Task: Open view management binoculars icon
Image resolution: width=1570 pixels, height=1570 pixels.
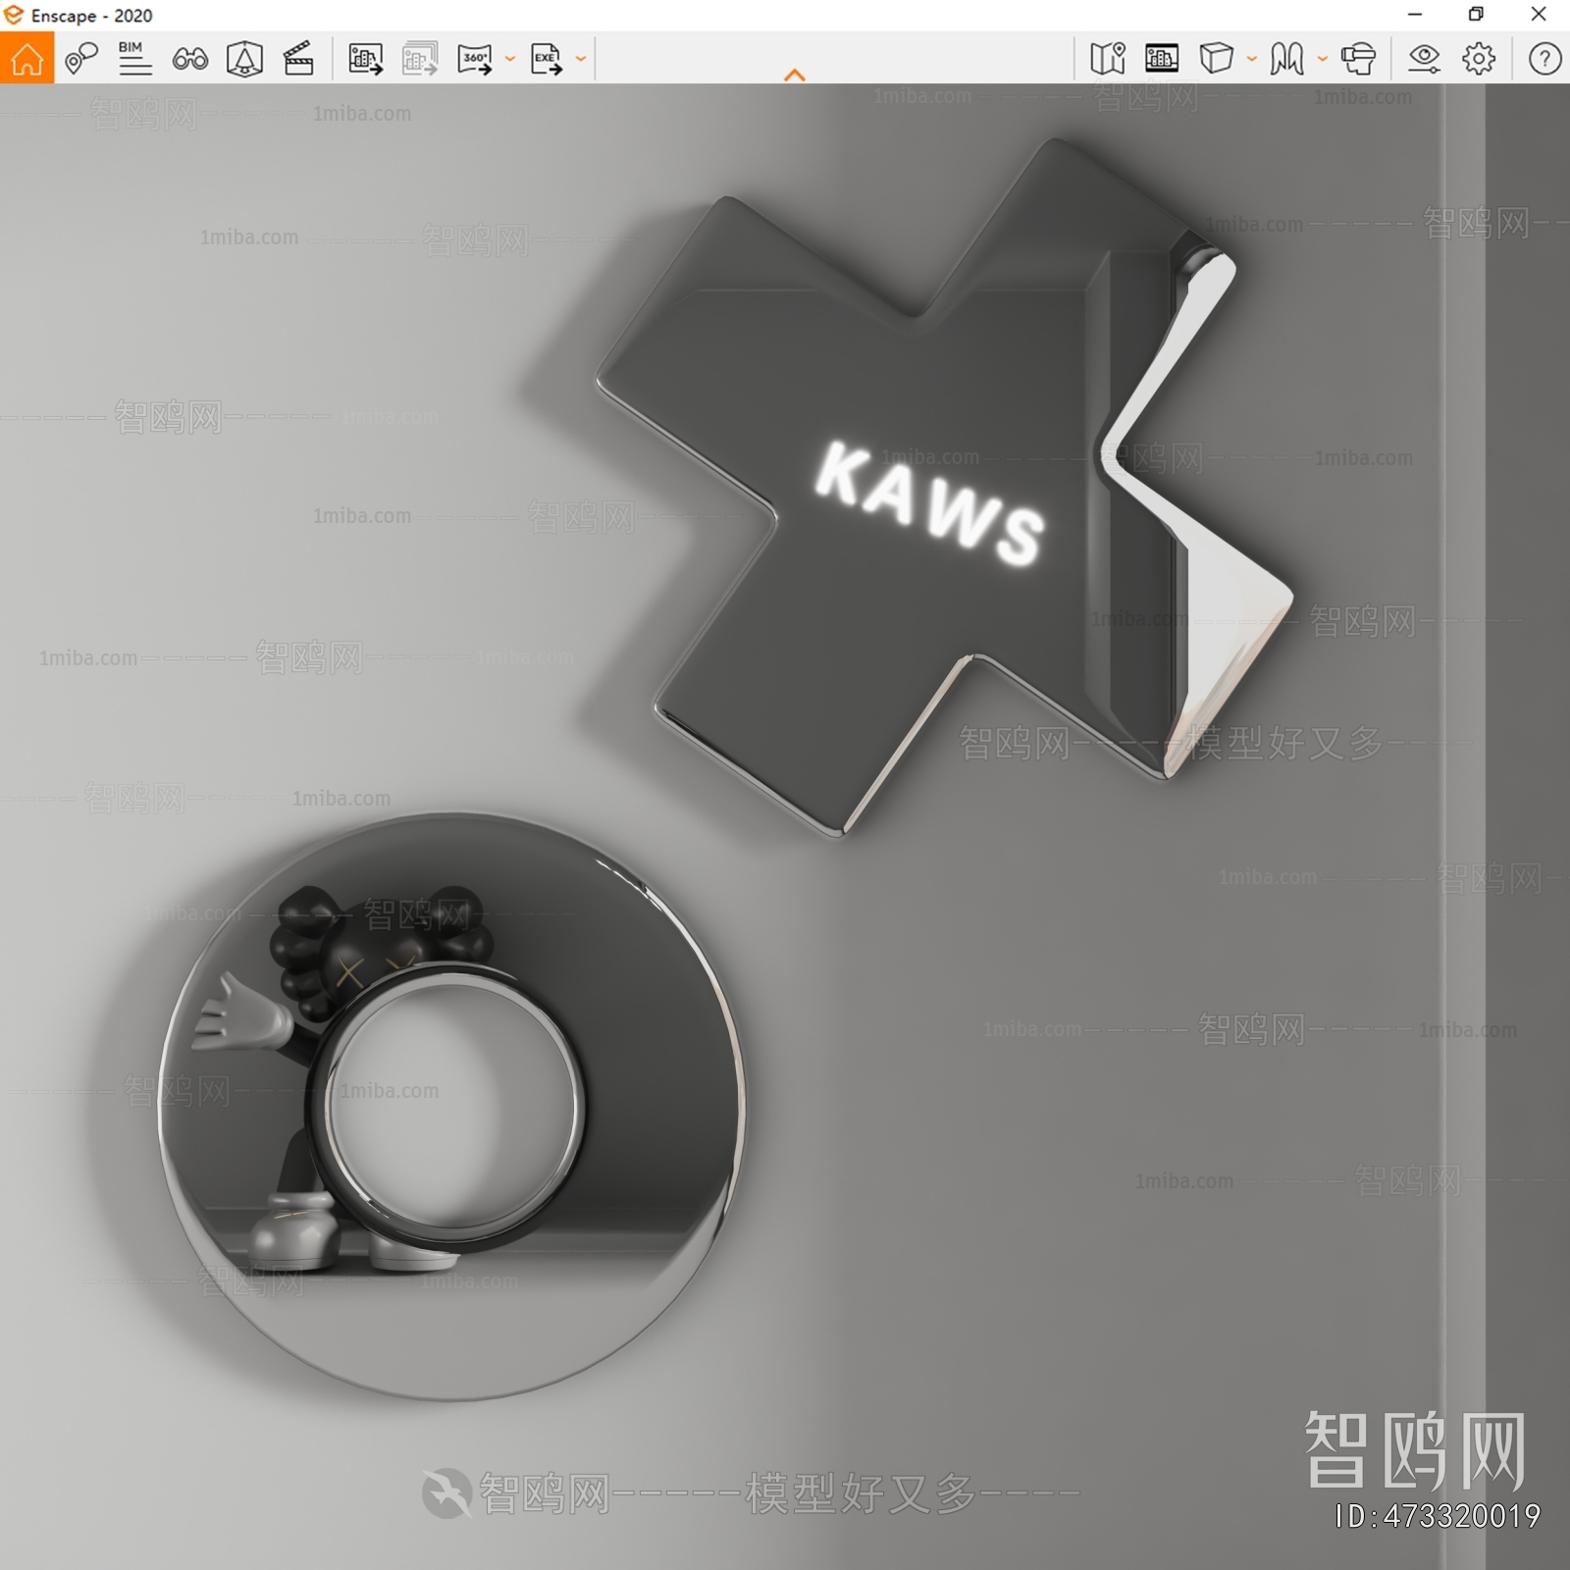Action: click(x=189, y=59)
